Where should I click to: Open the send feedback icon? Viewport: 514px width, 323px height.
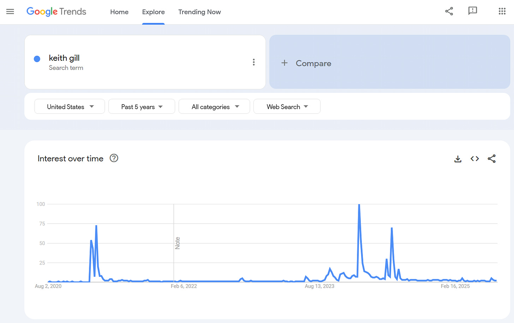pyautogui.click(x=472, y=11)
